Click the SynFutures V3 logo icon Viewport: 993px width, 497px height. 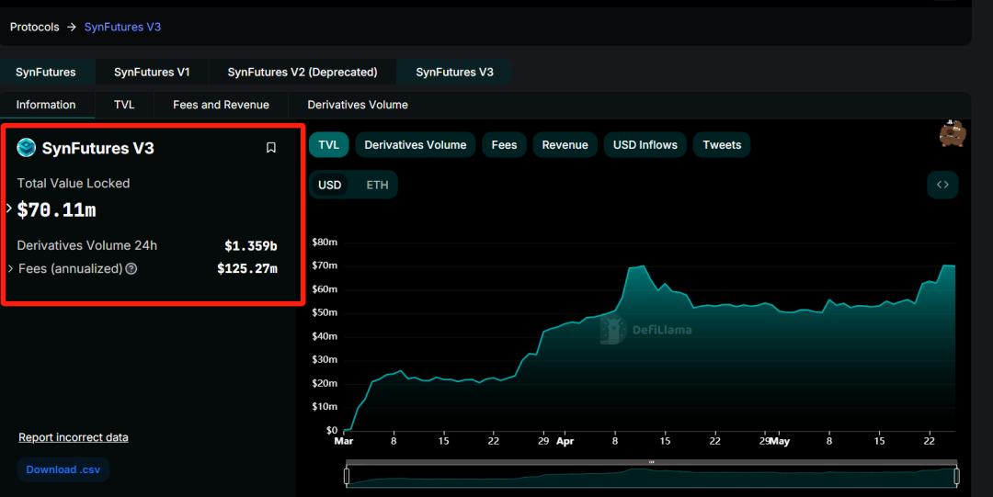pos(27,148)
